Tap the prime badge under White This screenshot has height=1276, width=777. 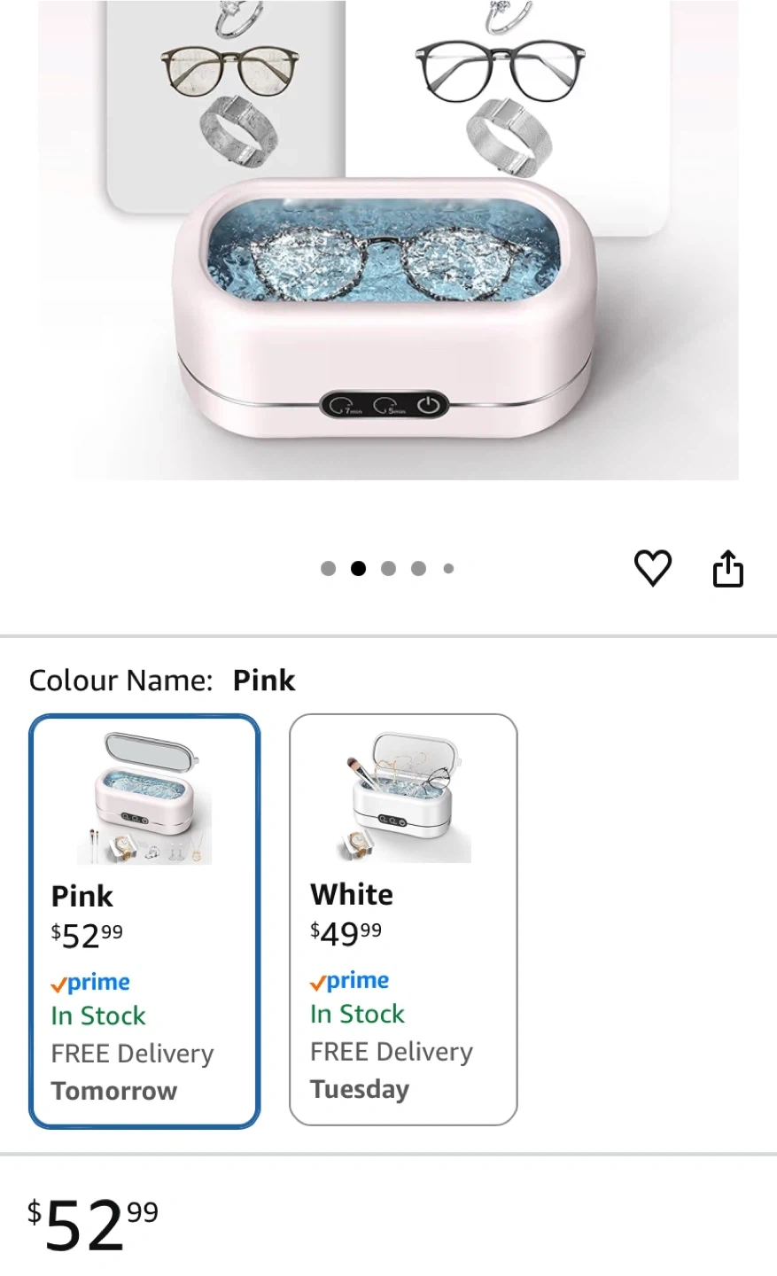tap(349, 981)
